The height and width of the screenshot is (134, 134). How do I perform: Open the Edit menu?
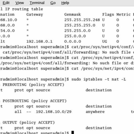[6, 3]
